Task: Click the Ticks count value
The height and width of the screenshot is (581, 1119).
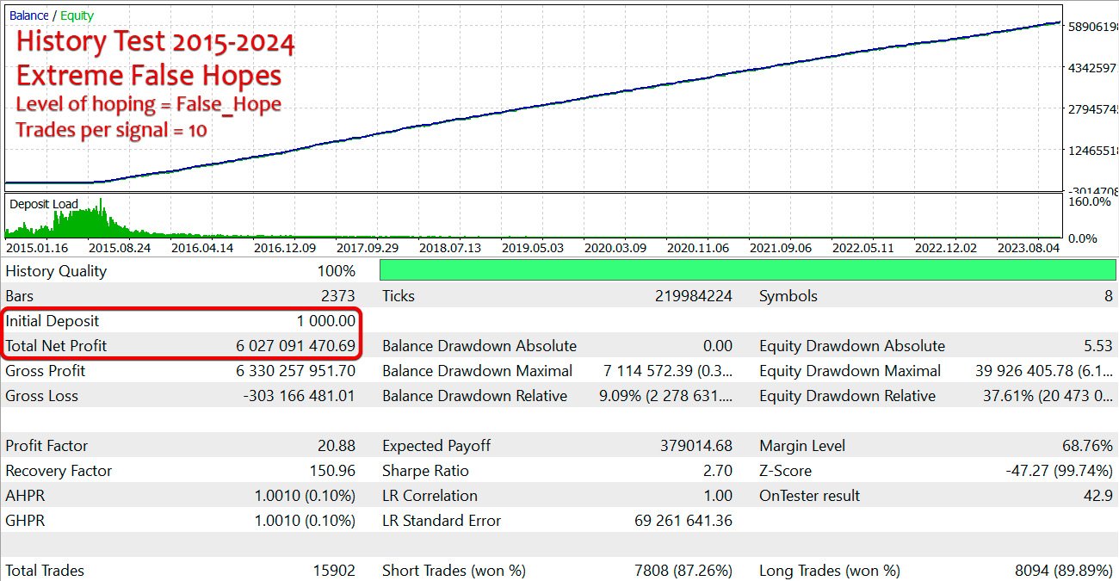Action: [693, 296]
